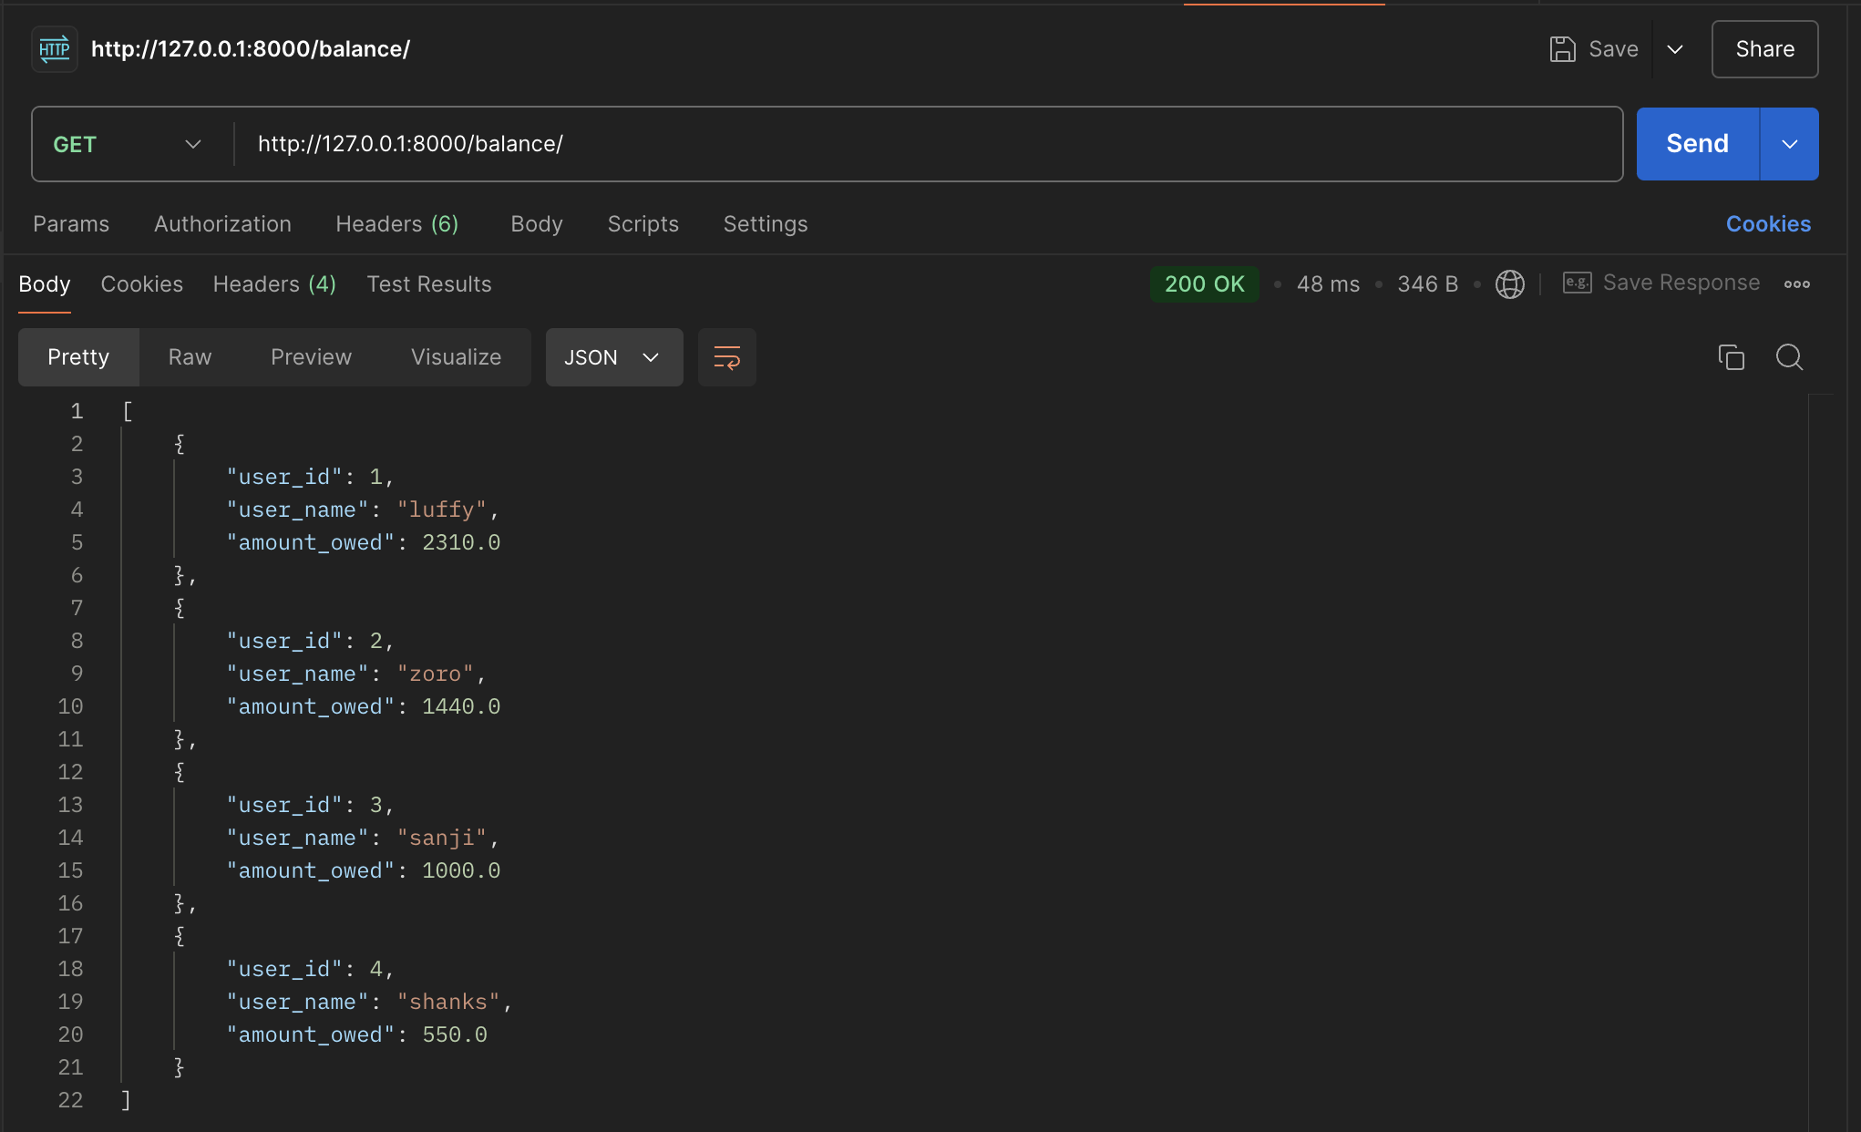Screen dimensions: 1861x1132
Task: Open the GET method dropdown
Action: [128, 144]
